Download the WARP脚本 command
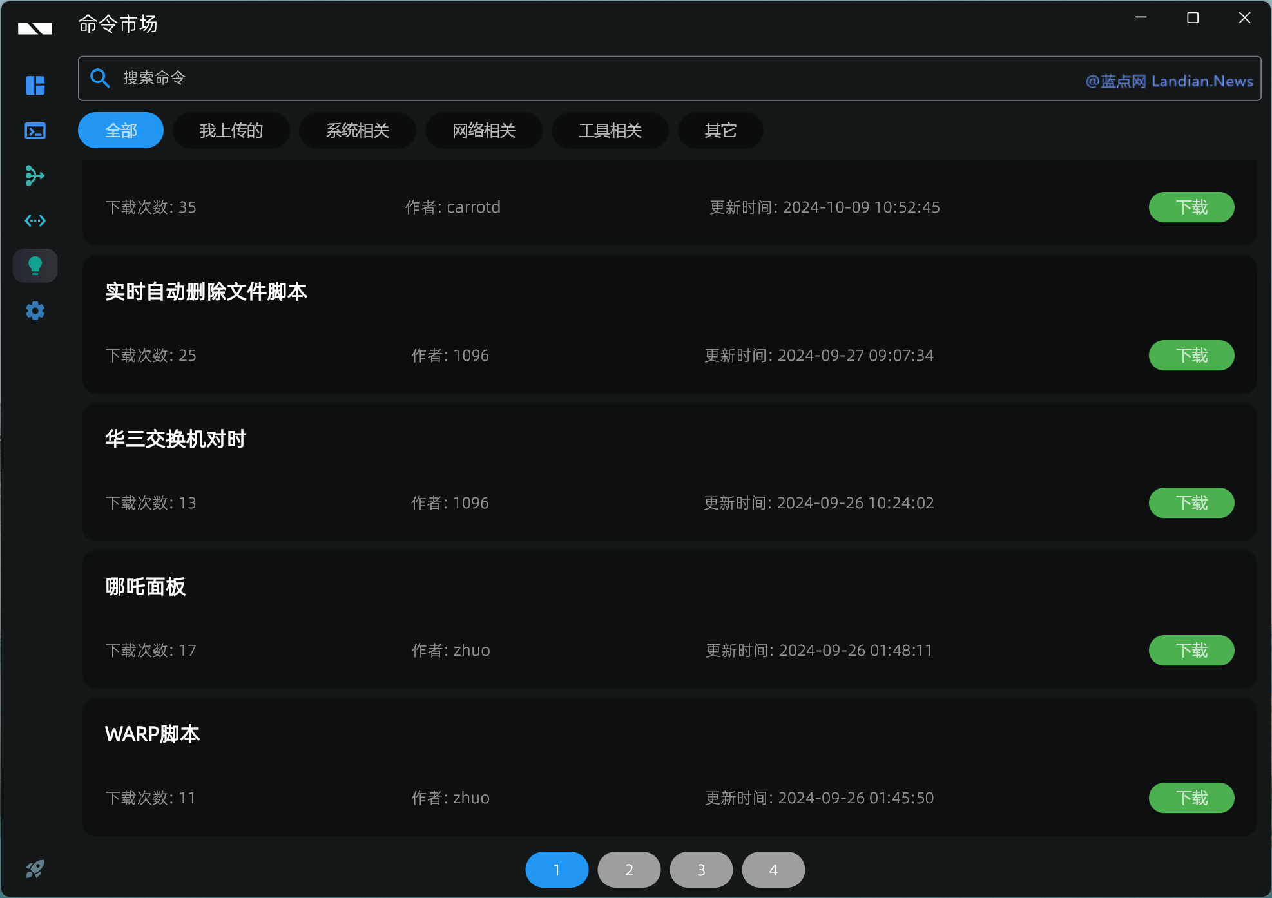Image resolution: width=1272 pixels, height=898 pixels. [1191, 798]
